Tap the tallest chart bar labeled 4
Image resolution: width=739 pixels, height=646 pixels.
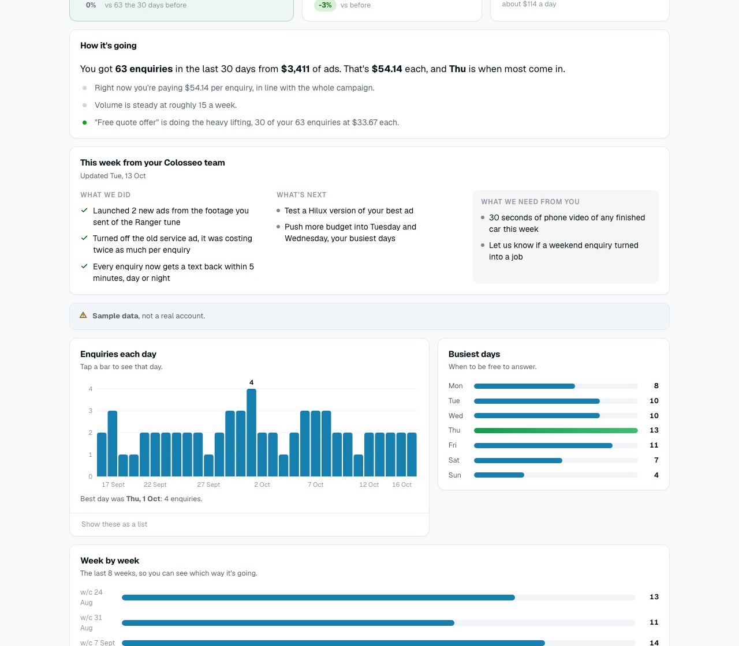[x=251, y=433]
